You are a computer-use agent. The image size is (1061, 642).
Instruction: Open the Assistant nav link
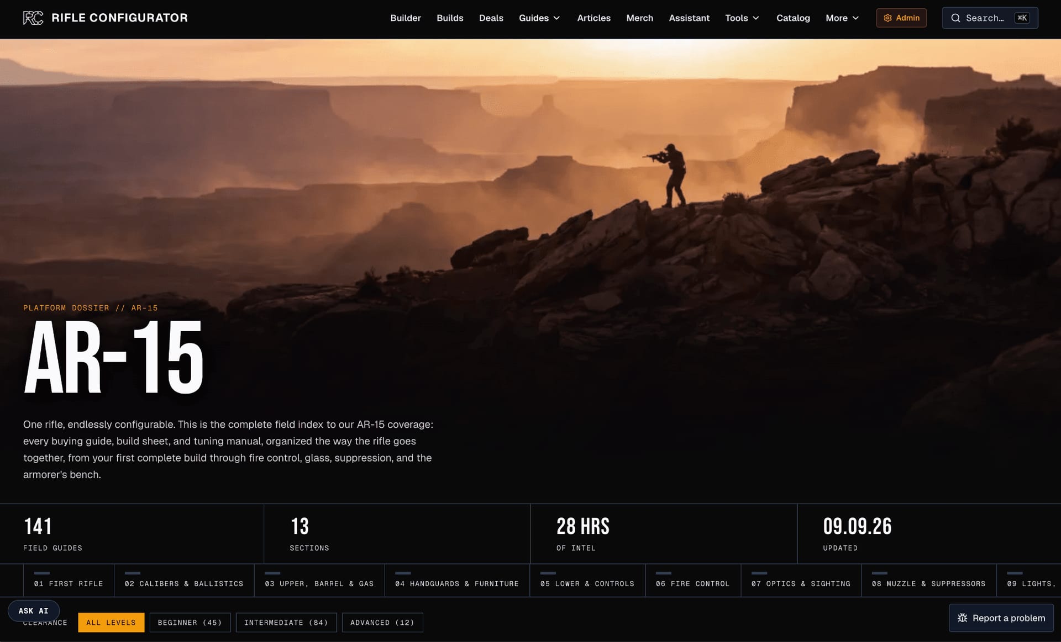689,18
